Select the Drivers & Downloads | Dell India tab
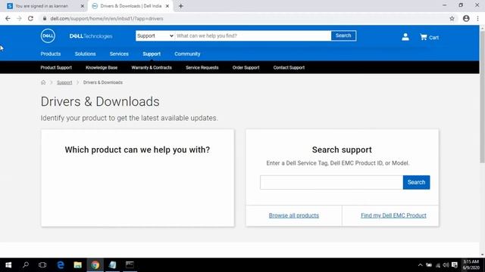The width and height of the screenshot is (485, 272). tap(130, 6)
